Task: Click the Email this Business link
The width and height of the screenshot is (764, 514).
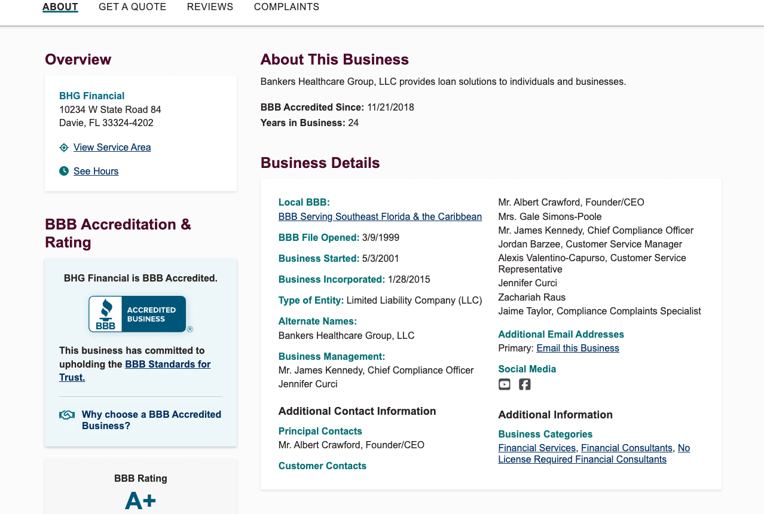Action: tap(577, 348)
